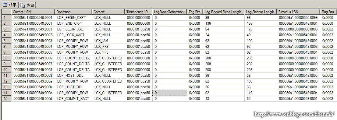Screen dimensions: 337x120
Task: Click Log Record Length value 180
Action: [261, 81]
